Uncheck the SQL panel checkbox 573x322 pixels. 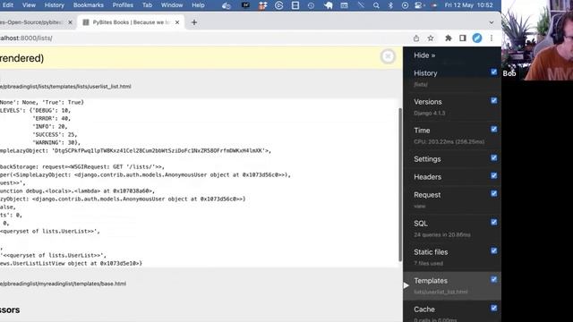493,222
